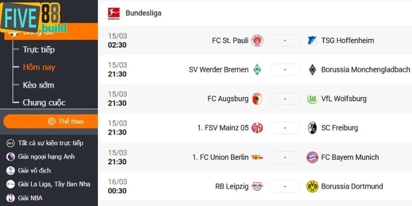Viewport: 412px width, 206px height.
Task: Click the Borussia Dortmund club logo
Action: pos(312,186)
